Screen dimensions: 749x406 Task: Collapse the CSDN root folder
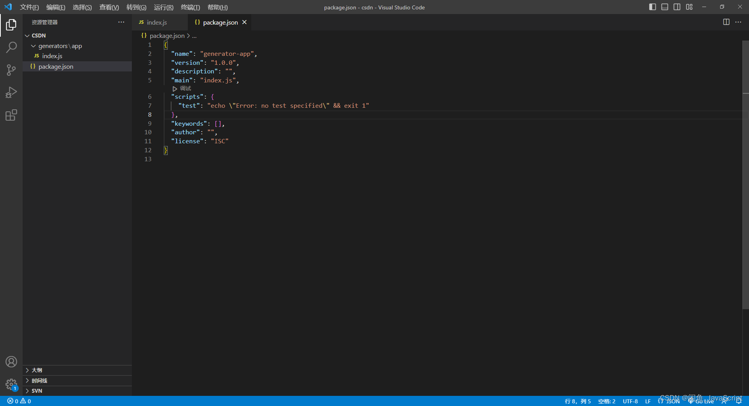coord(77,36)
